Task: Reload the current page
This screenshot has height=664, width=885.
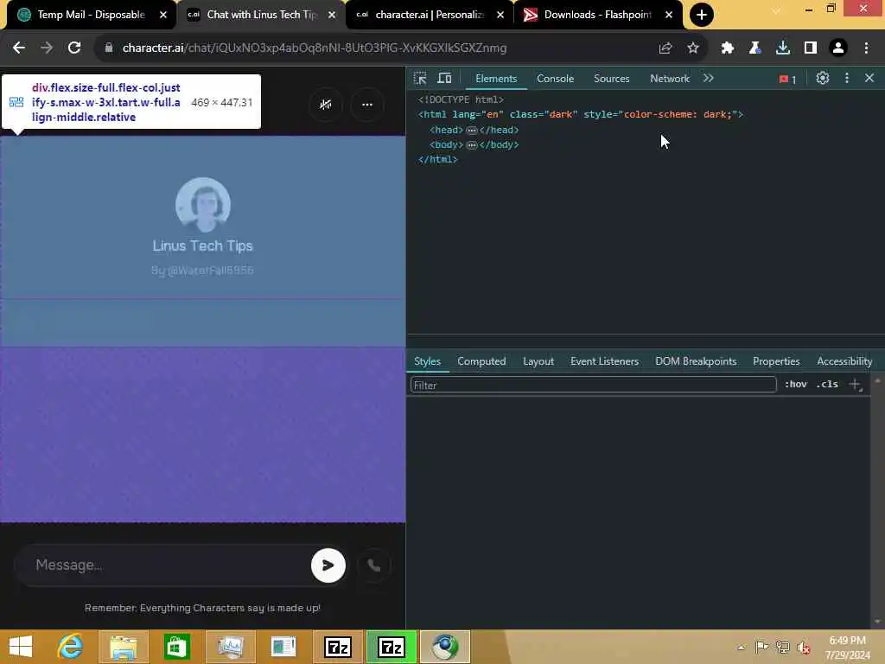Action: click(74, 48)
